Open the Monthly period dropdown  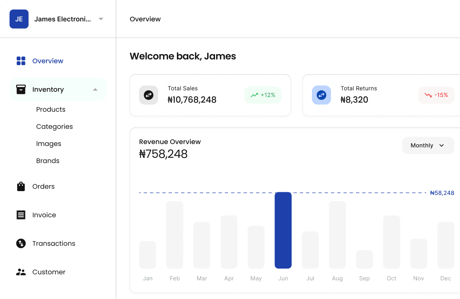(428, 146)
